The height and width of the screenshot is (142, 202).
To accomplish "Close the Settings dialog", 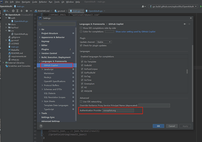I will (x=191, y=18).
